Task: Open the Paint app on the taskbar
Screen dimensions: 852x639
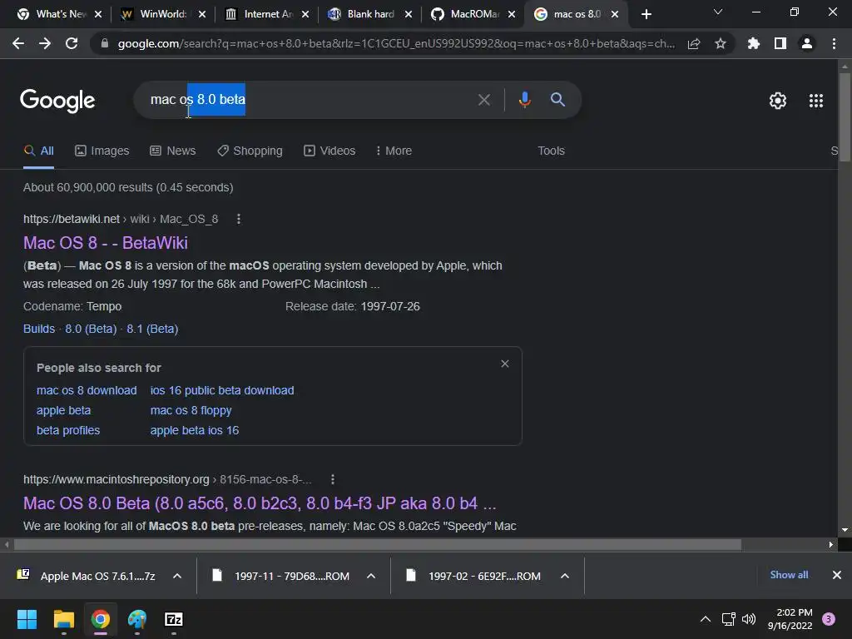Action: pyautogui.click(x=137, y=619)
